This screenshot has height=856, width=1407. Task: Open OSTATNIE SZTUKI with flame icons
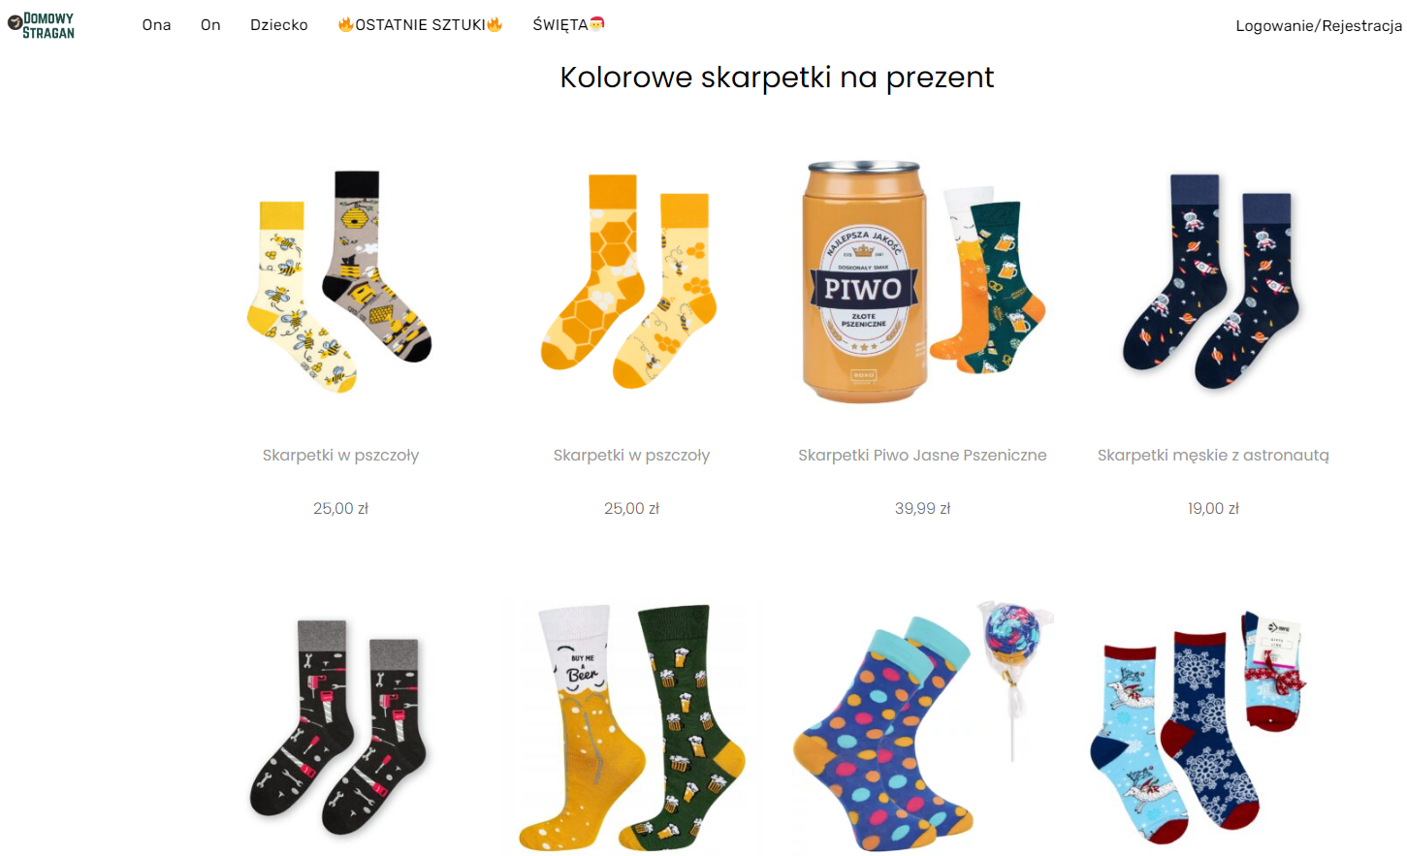[420, 25]
